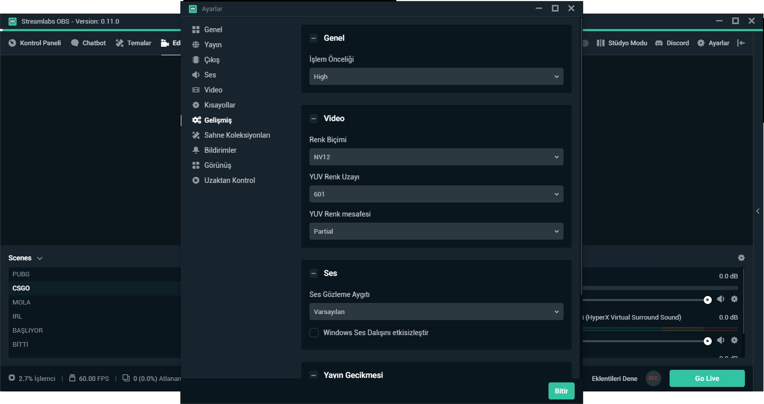Image resolution: width=764 pixels, height=404 pixels.
Task: Click the Stüdyo Modu toolbar item
Action: click(622, 43)
